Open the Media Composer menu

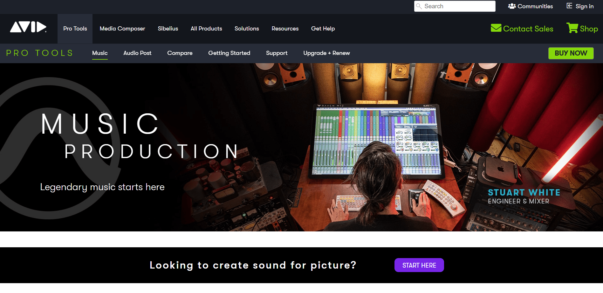click(122, 29)
